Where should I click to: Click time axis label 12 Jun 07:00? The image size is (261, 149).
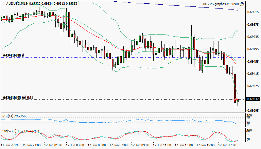[x=118, y=145]
